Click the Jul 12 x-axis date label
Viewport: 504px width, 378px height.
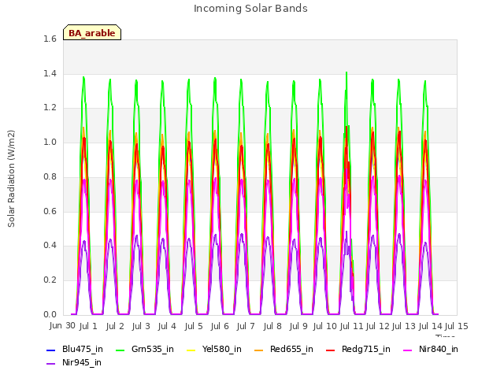(378, 326)
